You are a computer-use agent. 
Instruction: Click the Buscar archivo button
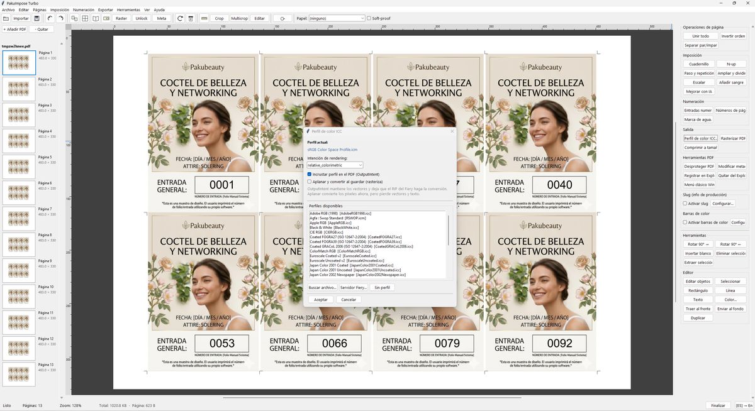point(322,287)
